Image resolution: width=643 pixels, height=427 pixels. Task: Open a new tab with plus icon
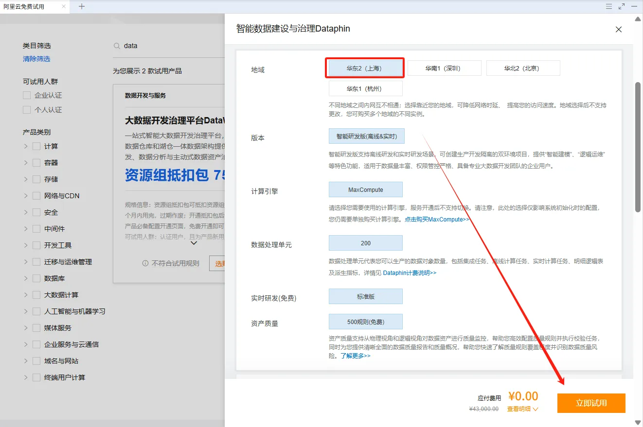(82, 6)
